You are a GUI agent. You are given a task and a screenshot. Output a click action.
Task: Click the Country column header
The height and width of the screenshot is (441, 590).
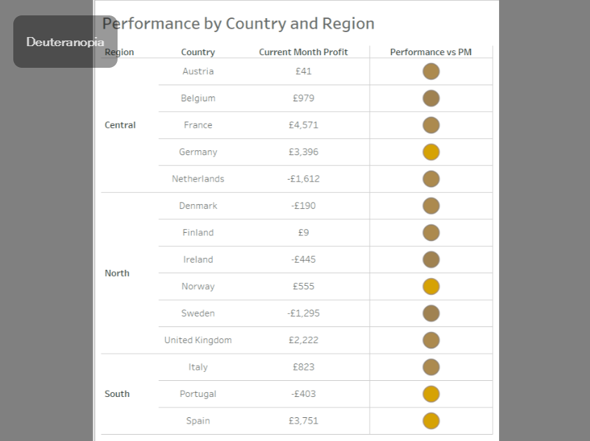(x=198, y=52)
